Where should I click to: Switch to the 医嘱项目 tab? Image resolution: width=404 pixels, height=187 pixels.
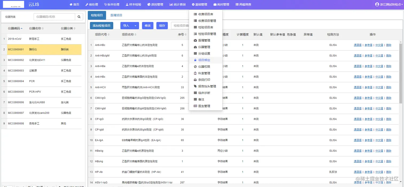[x=116, y=15]
